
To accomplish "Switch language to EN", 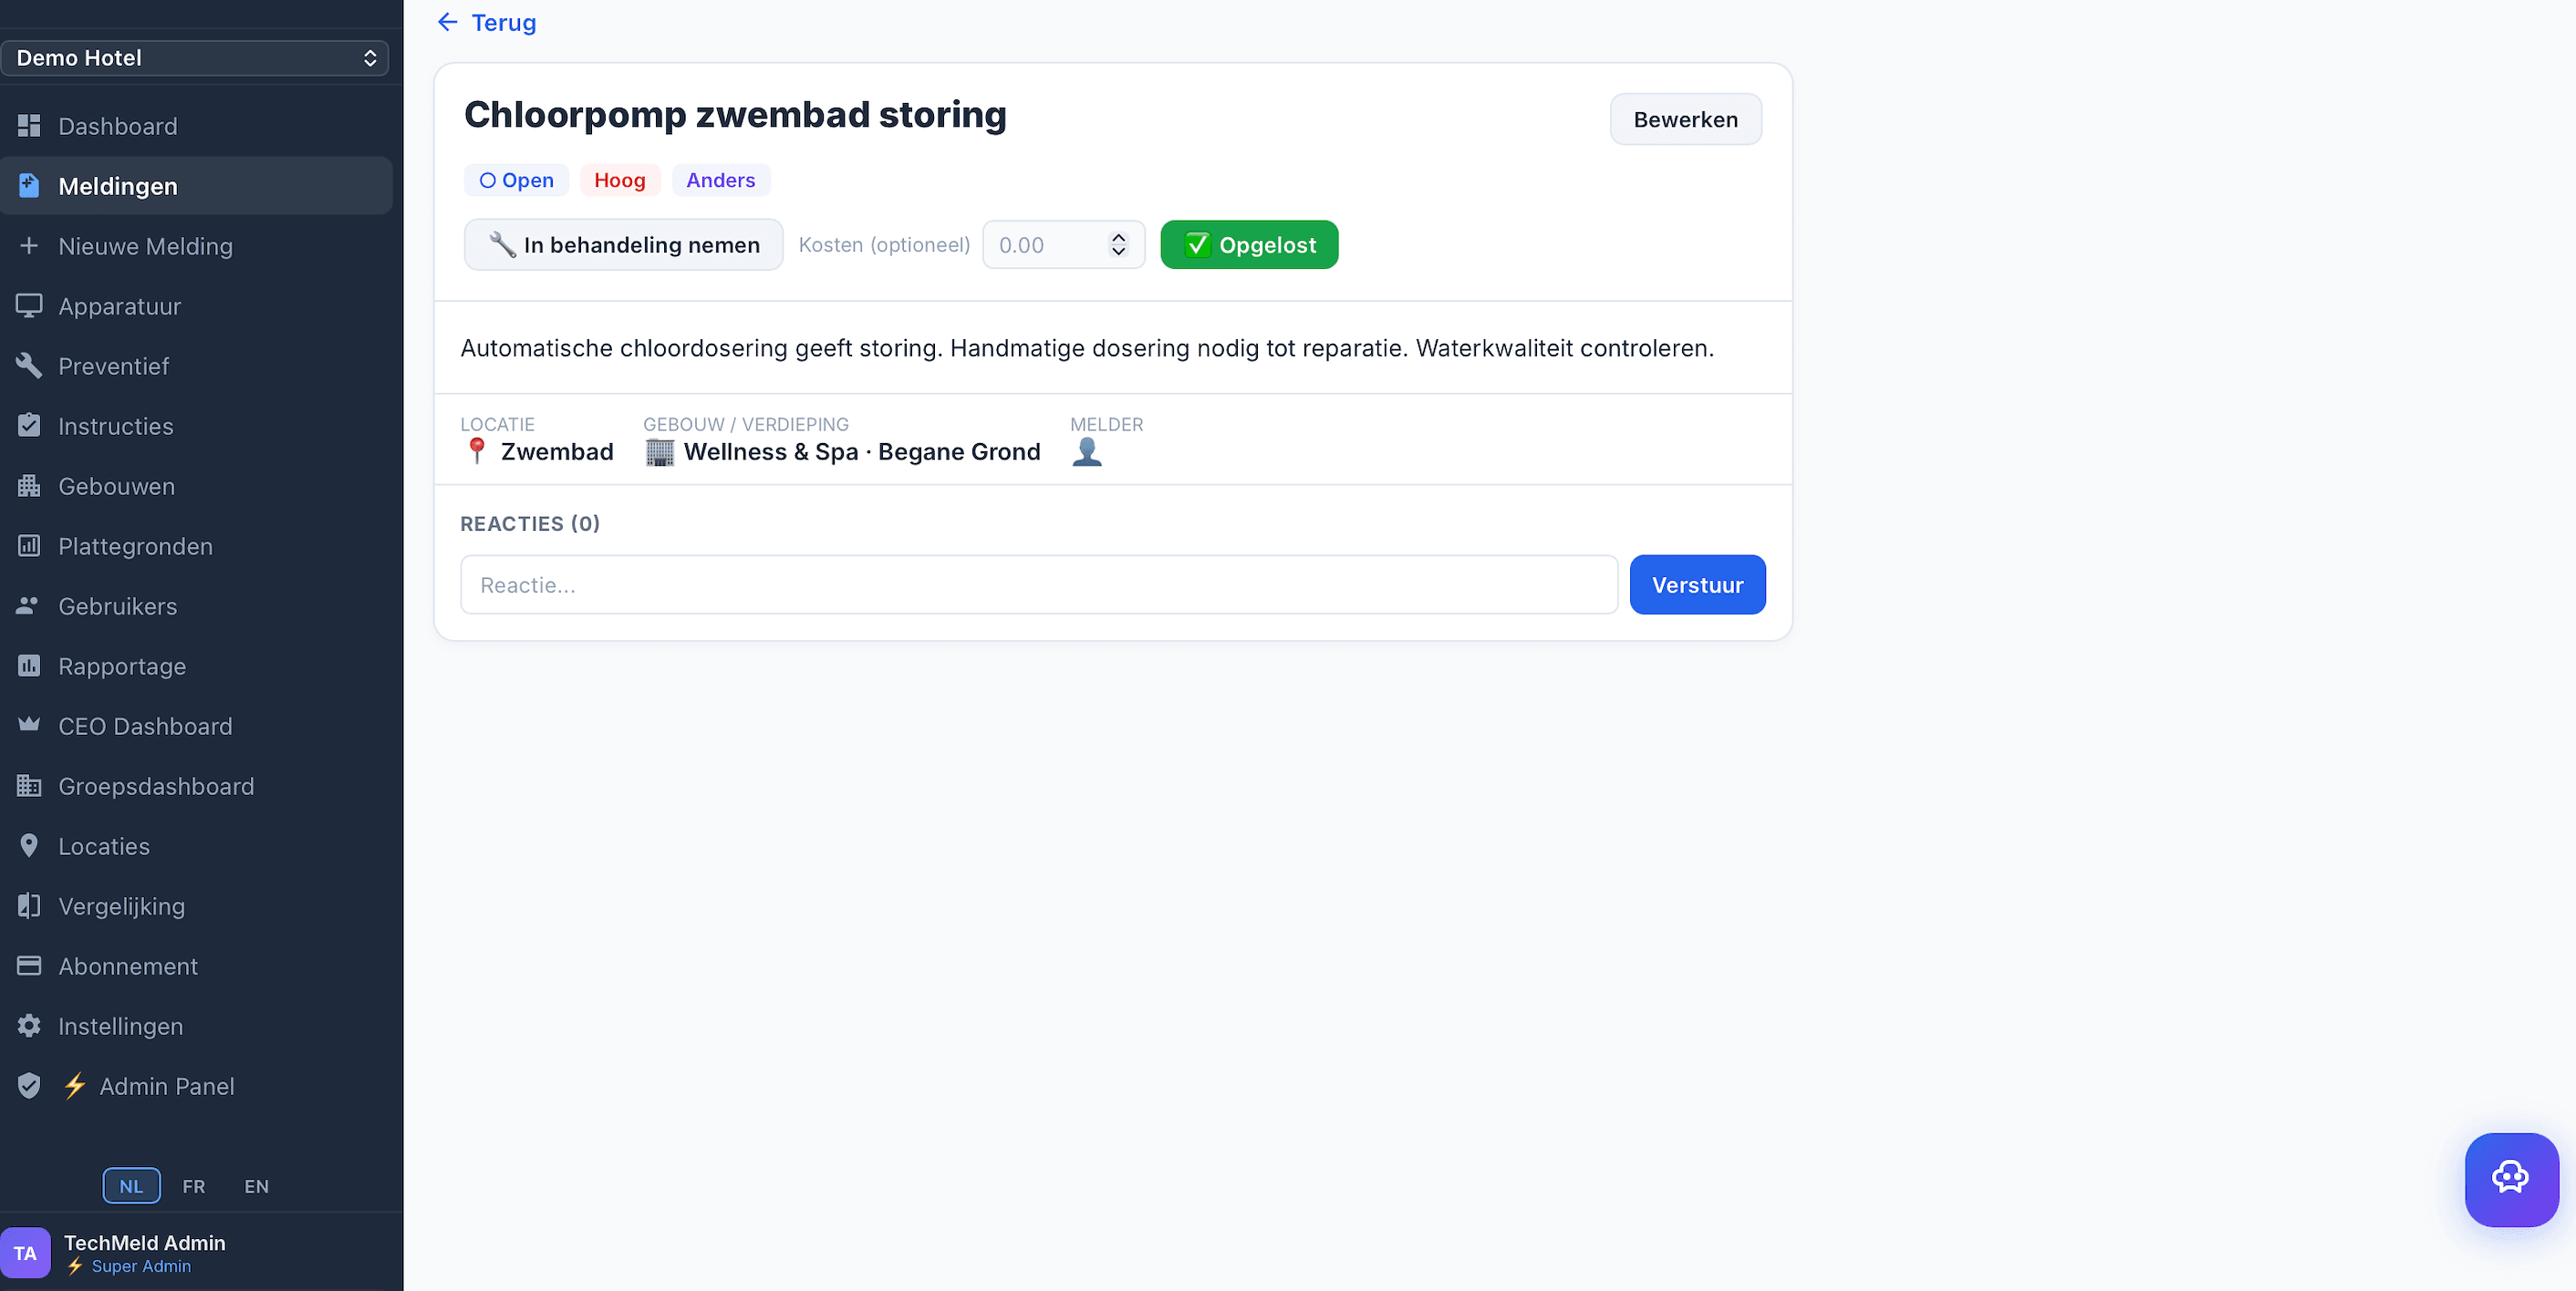I will [256, 1186].
